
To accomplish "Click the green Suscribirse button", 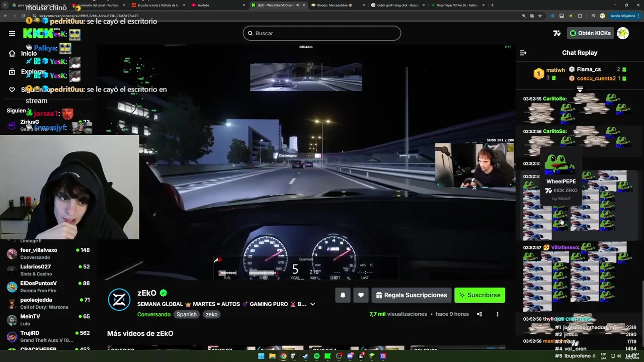I will click(x=479, y=295).
